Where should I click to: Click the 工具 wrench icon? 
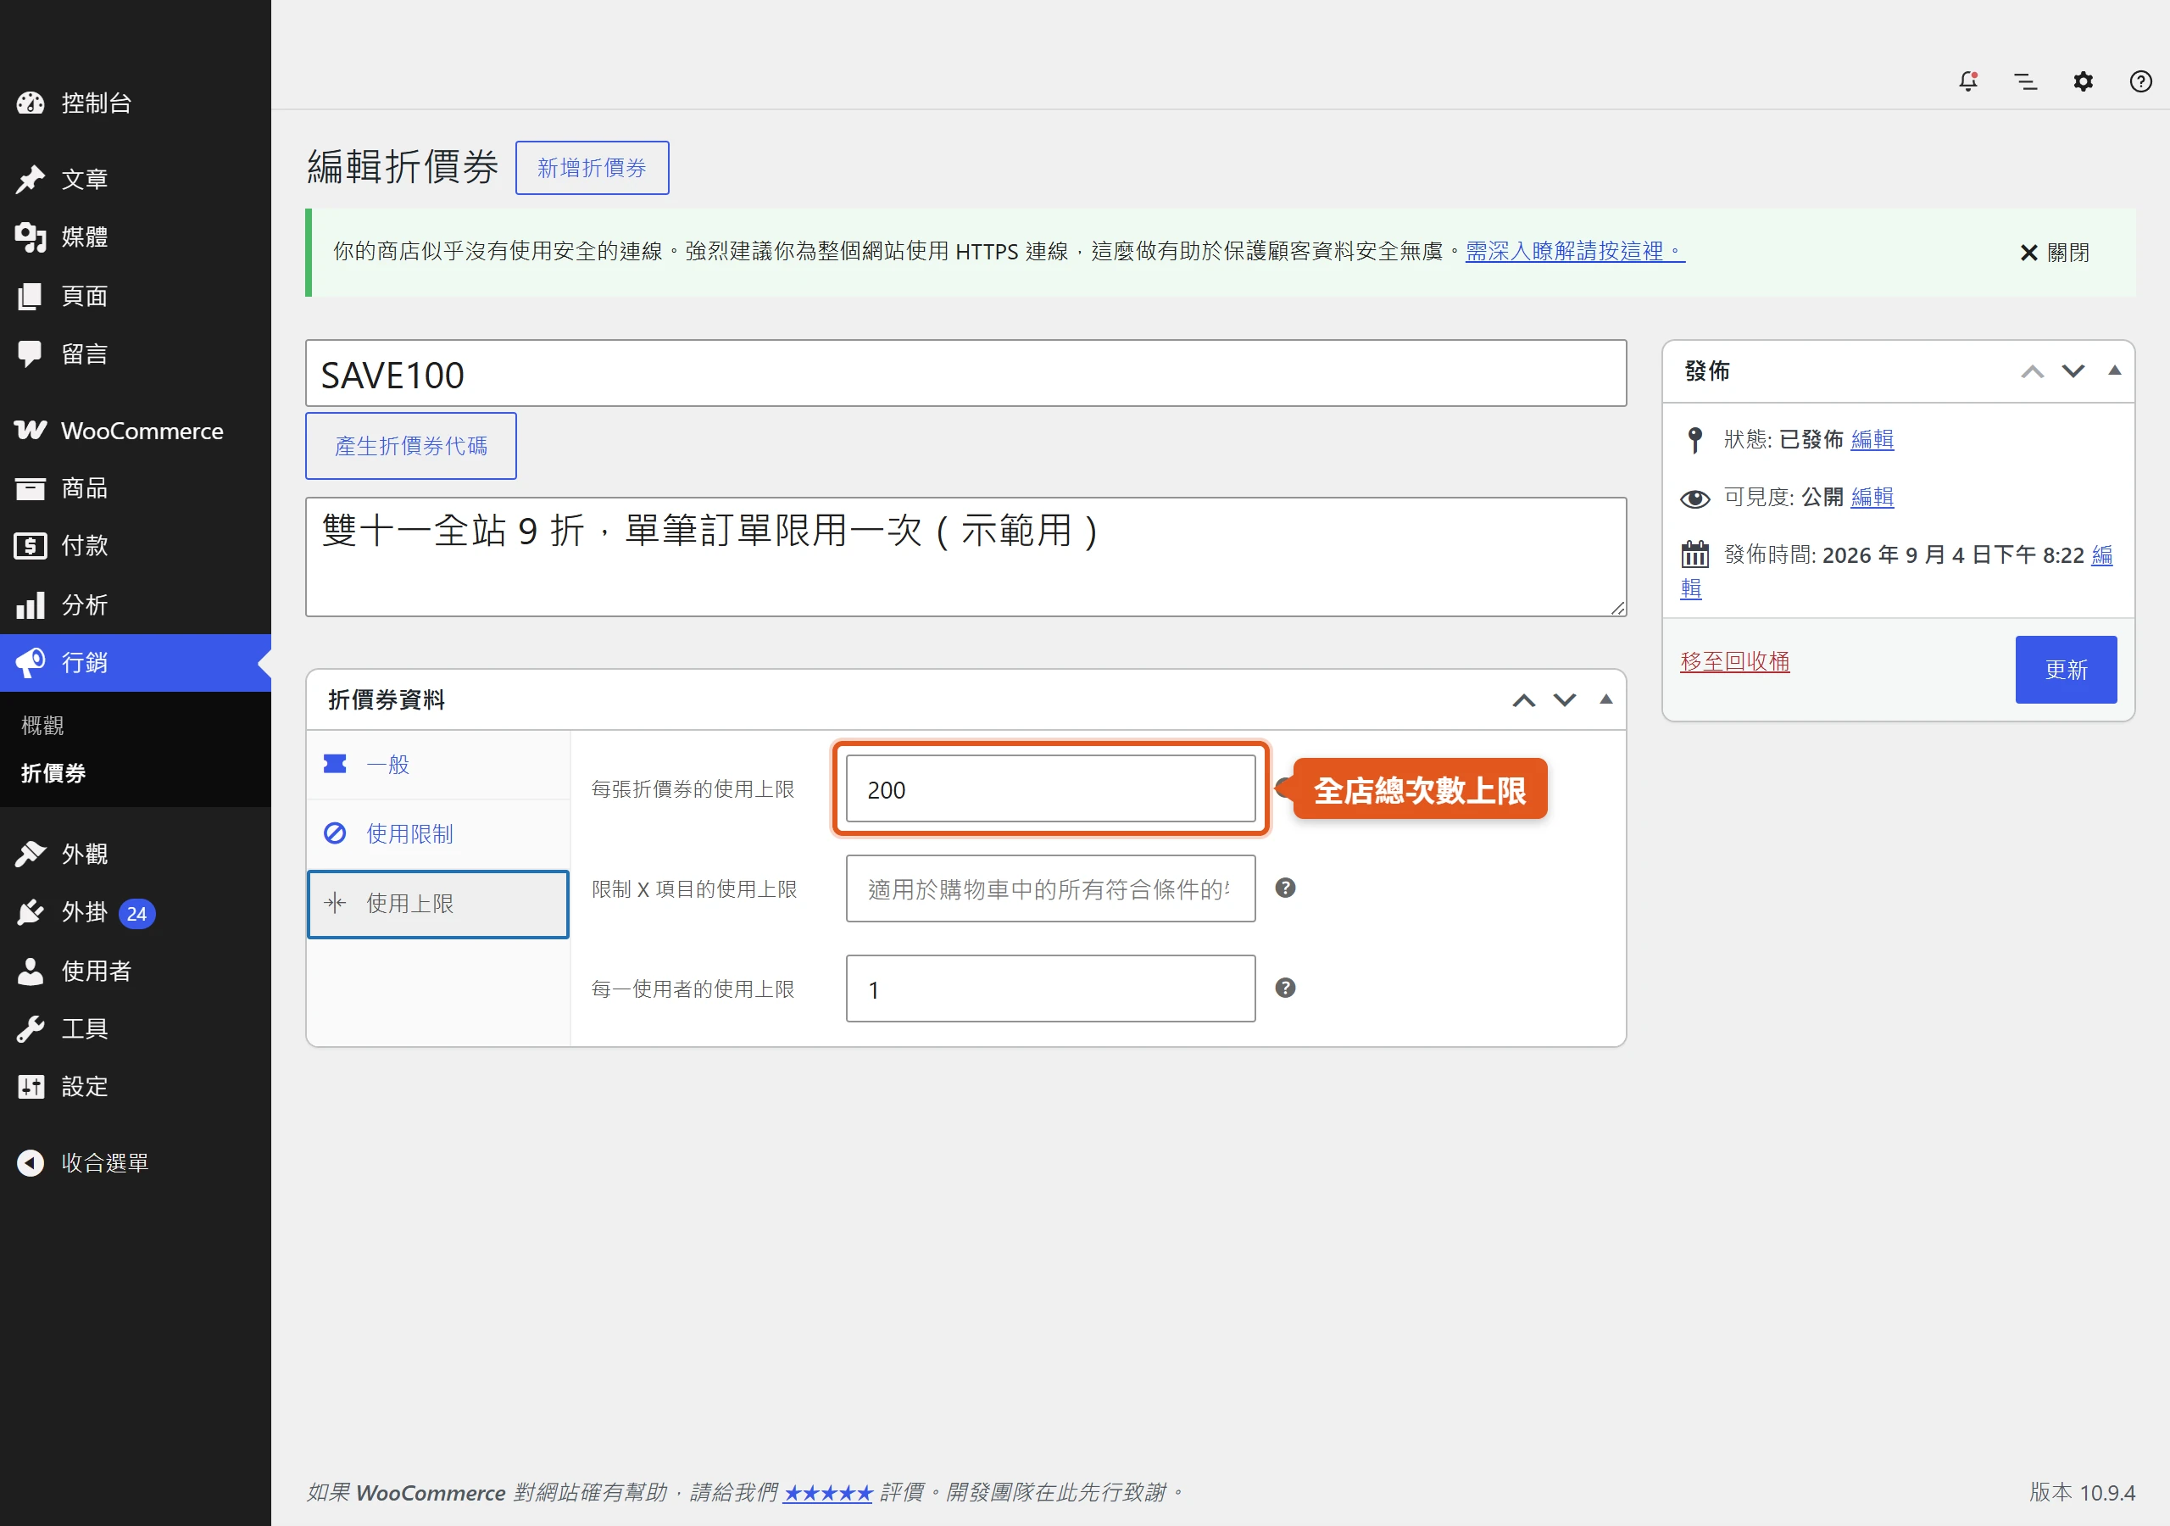31,1028
